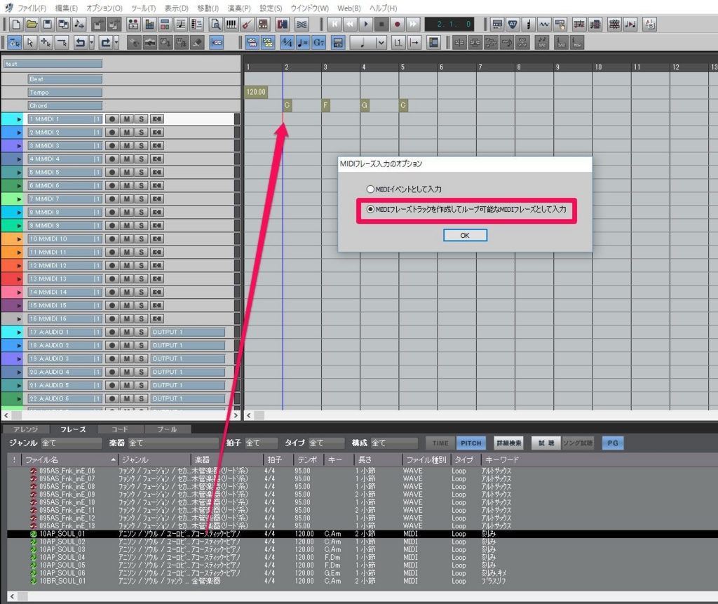Open the A7 chord pick icon
Image resolution: width=718 pixels, height=604 pixels.
coord(513,25)
